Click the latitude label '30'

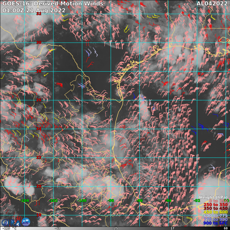(x=39, y=43)
